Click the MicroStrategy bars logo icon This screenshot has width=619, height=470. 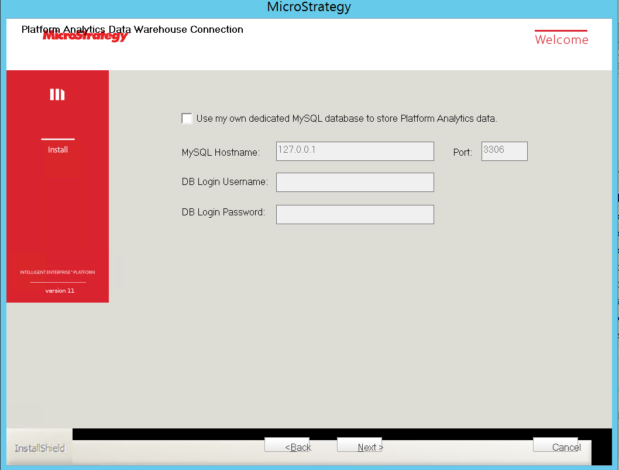tap(57, 94)
